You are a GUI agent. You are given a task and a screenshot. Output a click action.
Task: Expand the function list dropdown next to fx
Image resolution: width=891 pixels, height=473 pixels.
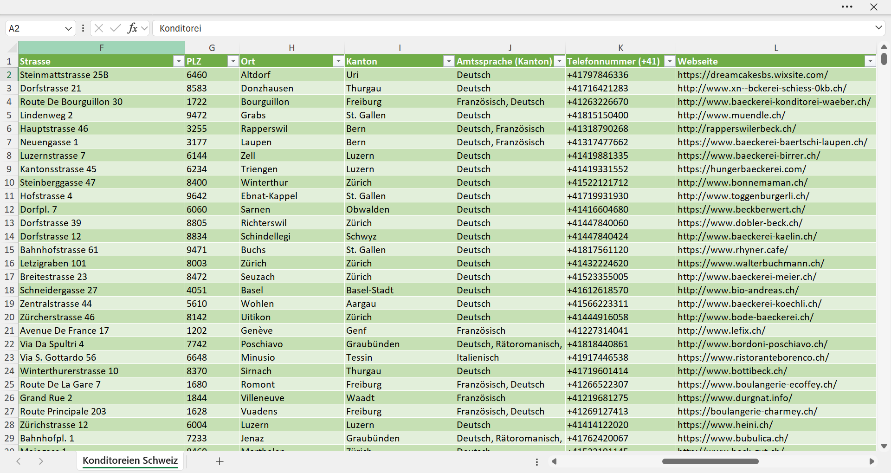tap(144, 28)
